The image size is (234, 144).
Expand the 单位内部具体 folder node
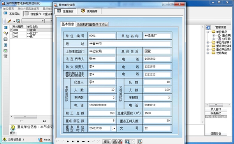(x=208, y=42)
